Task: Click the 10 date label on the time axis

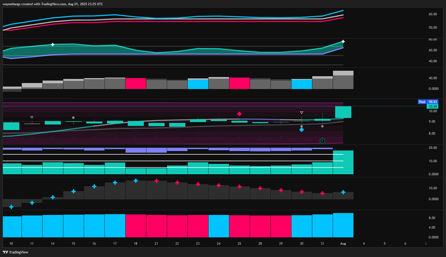Action: click(11, 244)
